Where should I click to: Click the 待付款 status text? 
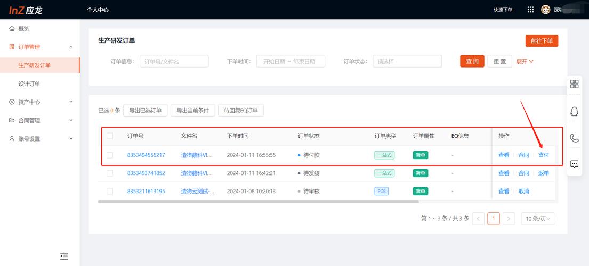click(x=311, y=155)
